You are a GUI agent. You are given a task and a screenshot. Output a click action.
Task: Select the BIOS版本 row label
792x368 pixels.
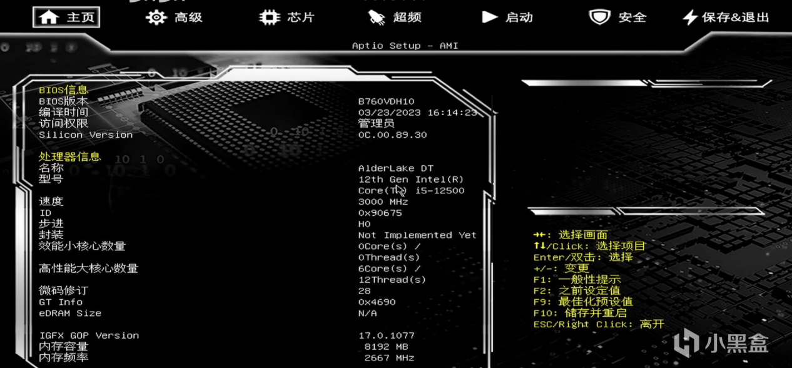(64, 101)
